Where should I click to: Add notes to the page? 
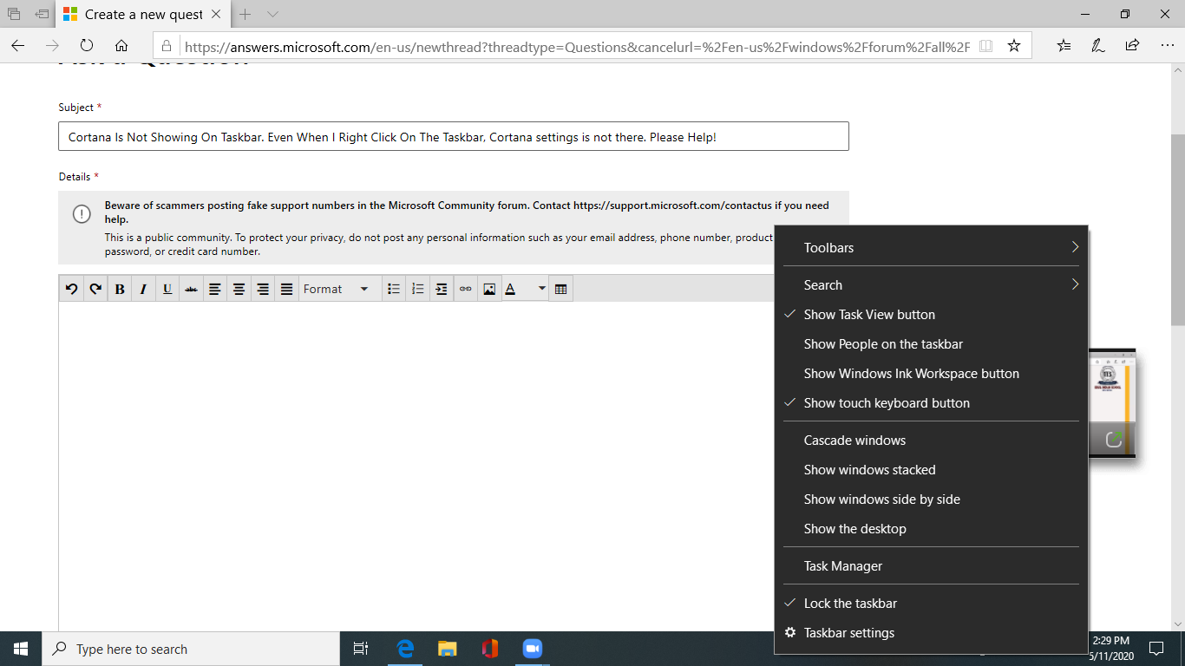click(x=1098, y=46)
